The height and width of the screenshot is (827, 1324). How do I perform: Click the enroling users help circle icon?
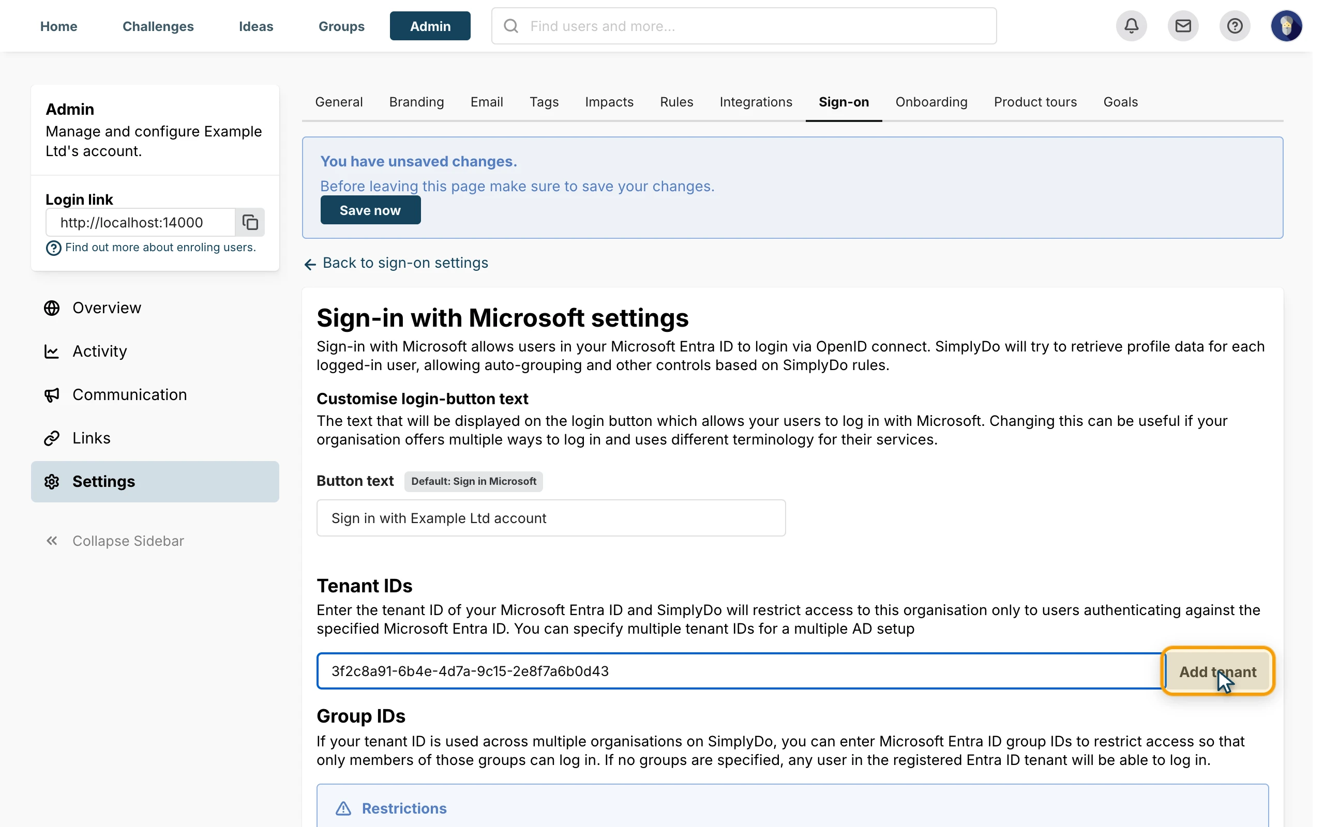pos(54,248)
